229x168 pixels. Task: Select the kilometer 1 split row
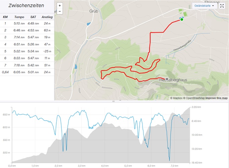pos(27,24)
